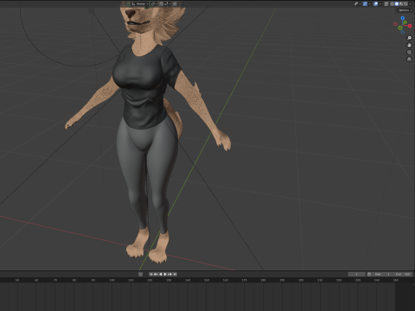Open the object type visibility dropdown
This screenshot has height=311, width=415.
click(x=357, y=3)
